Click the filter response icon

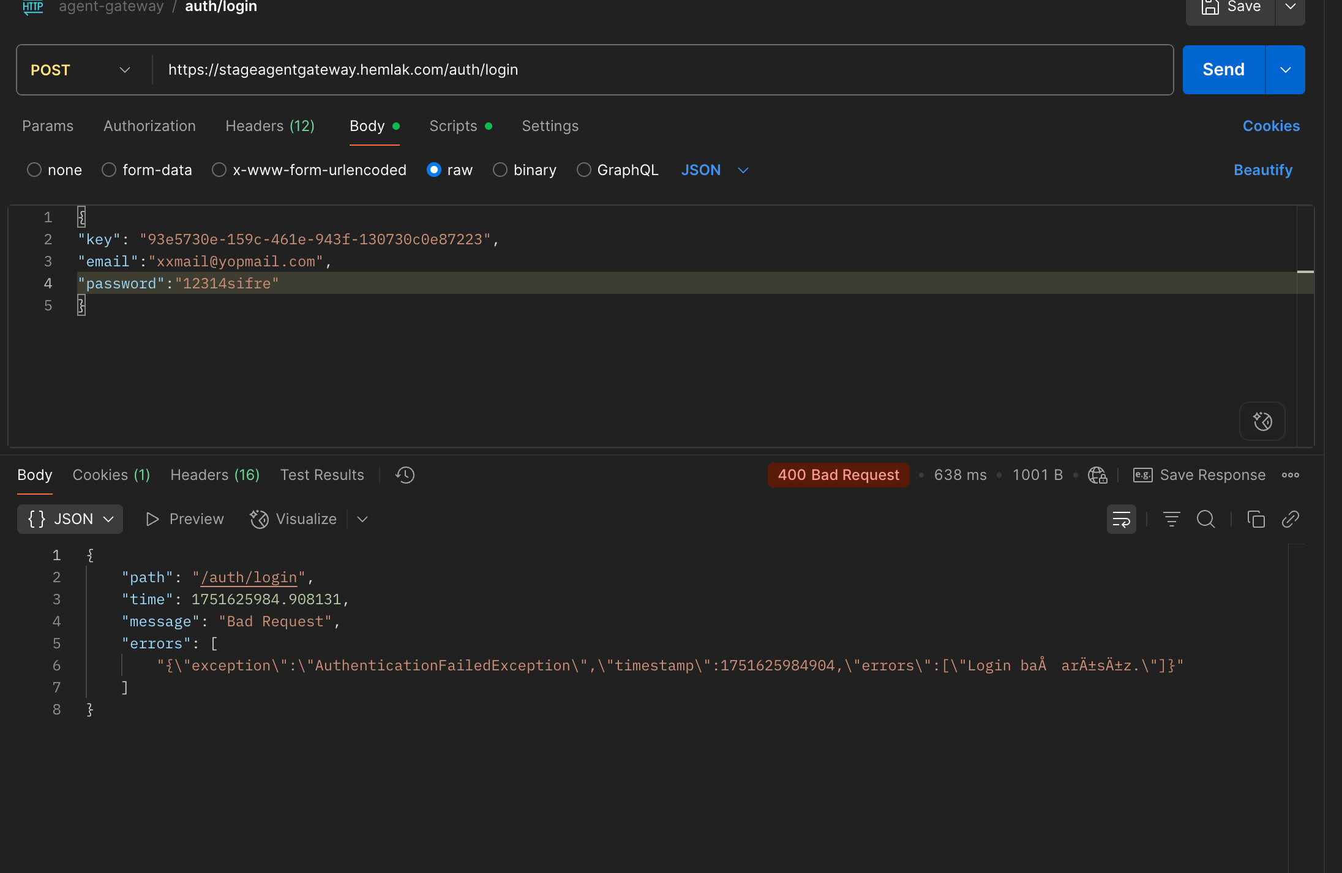(x=1171, y=519)
